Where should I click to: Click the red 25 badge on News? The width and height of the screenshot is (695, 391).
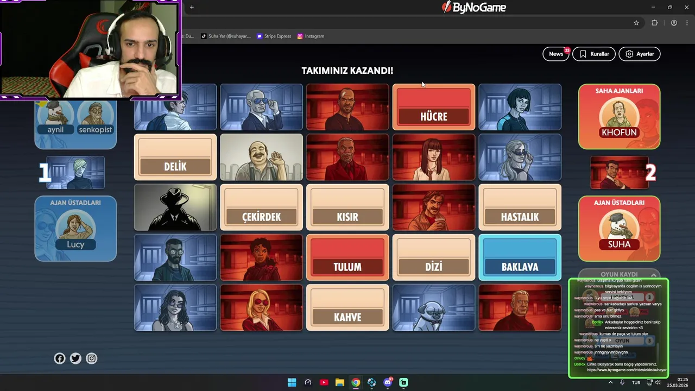567,50
